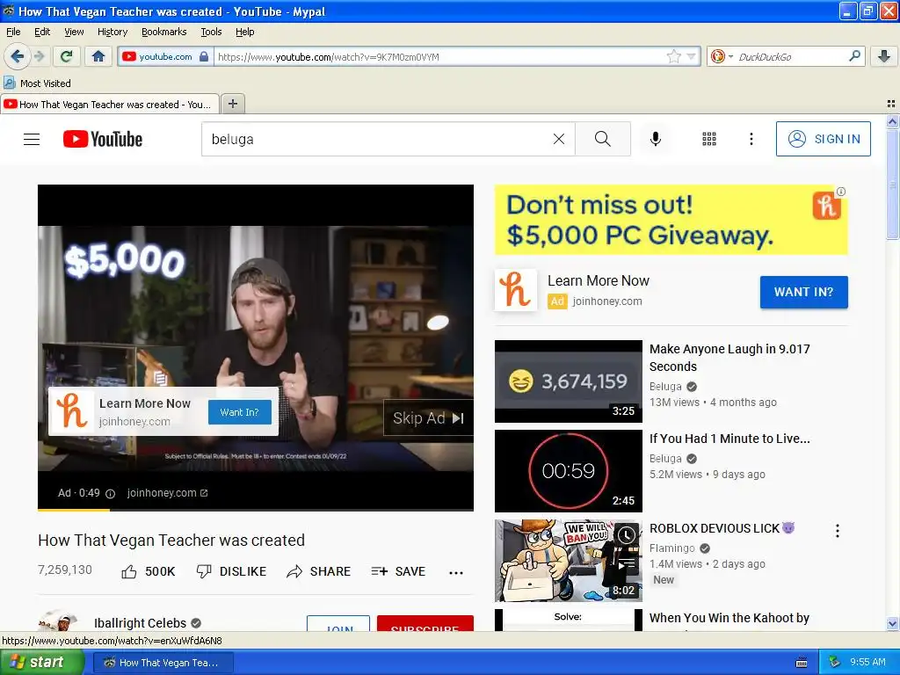
Task: Open the URL history dropdown arrow
Action: 691,56
